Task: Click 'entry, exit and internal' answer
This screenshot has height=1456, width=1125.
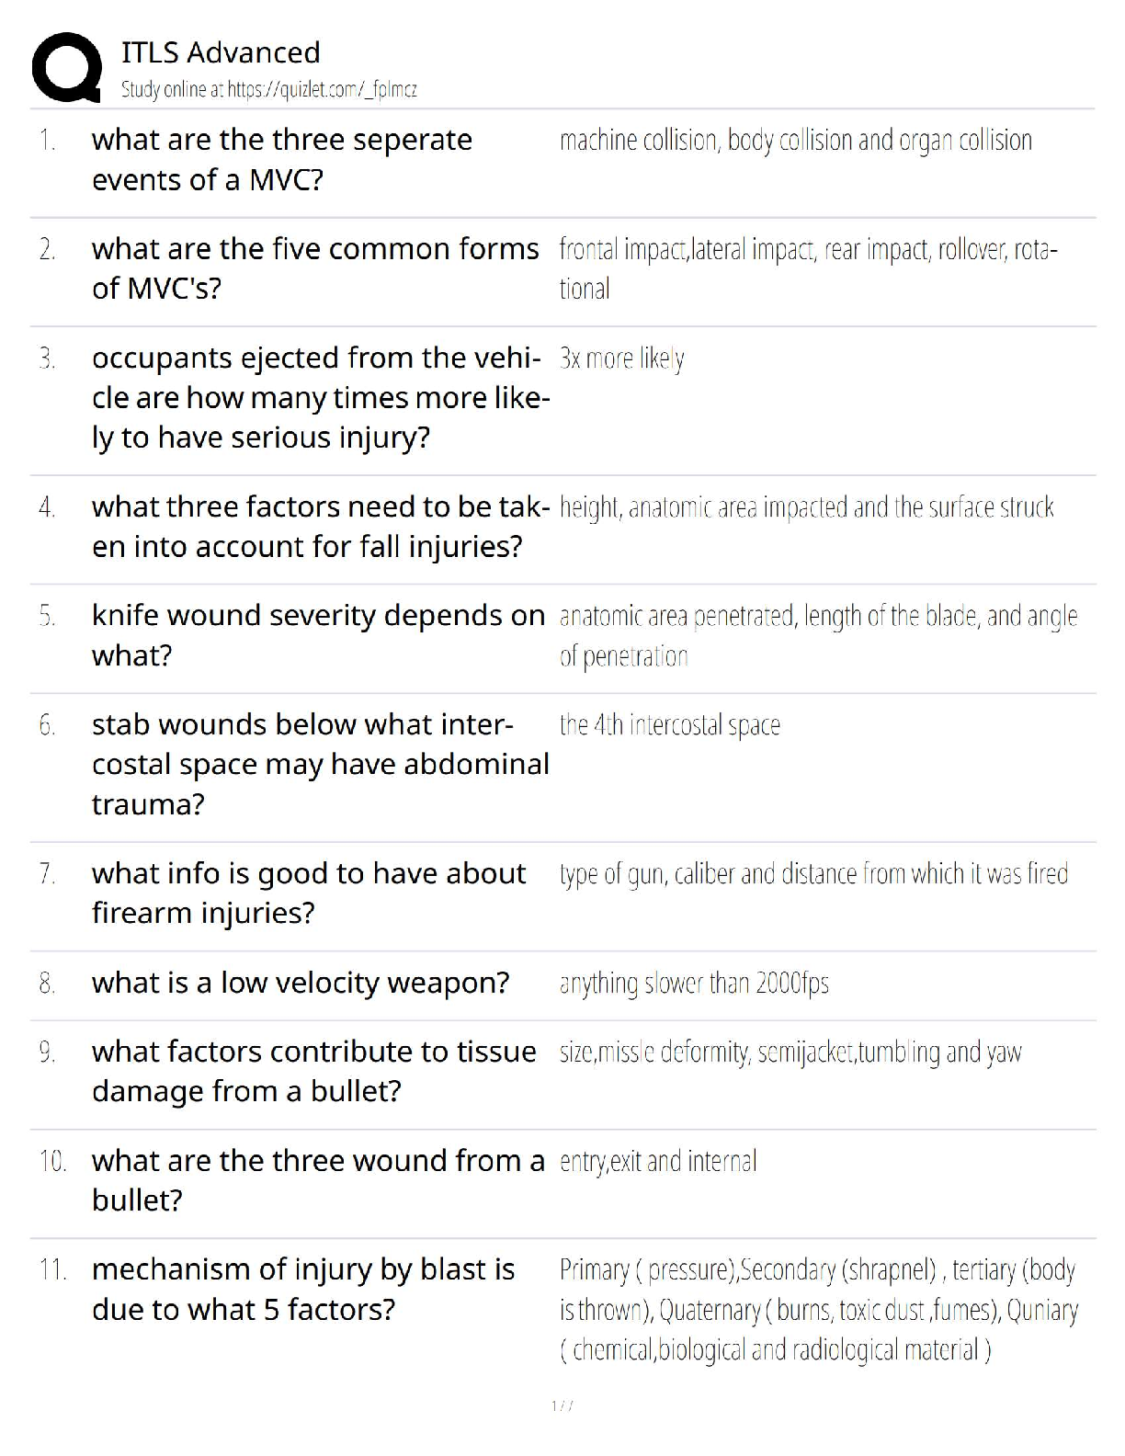Action: point(658,1162)
